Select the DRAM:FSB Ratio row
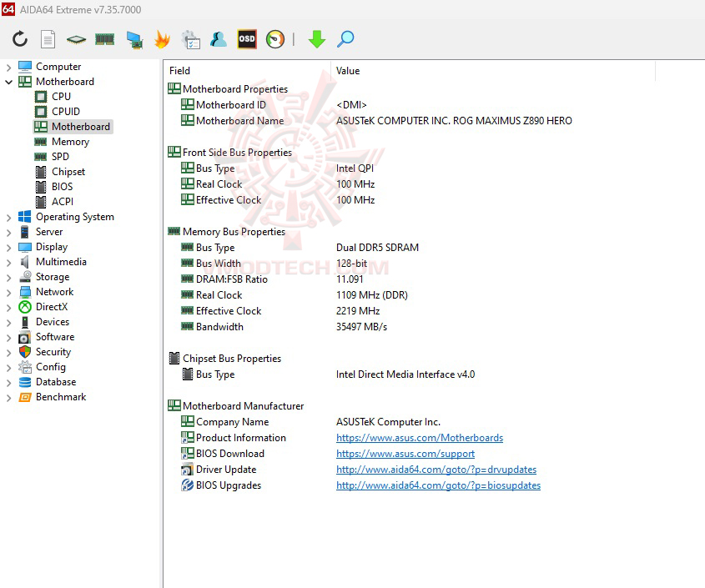 [x=271, y=279]
